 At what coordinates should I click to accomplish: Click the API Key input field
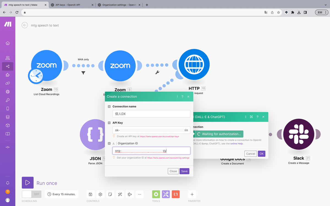tap(151, 130)
